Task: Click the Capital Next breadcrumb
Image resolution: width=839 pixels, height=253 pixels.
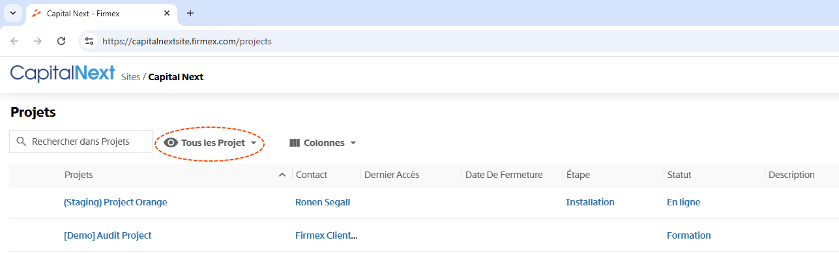Action: [x=176, y=77]
